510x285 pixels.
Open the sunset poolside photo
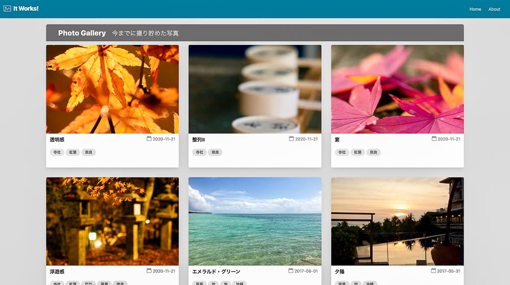(397, 221)
